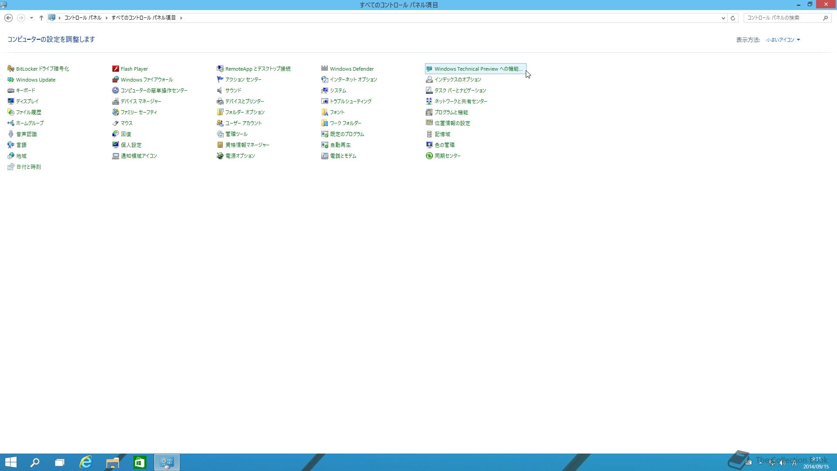Go back with the Back arrow

pyautogui.click(x=8, y=18)
